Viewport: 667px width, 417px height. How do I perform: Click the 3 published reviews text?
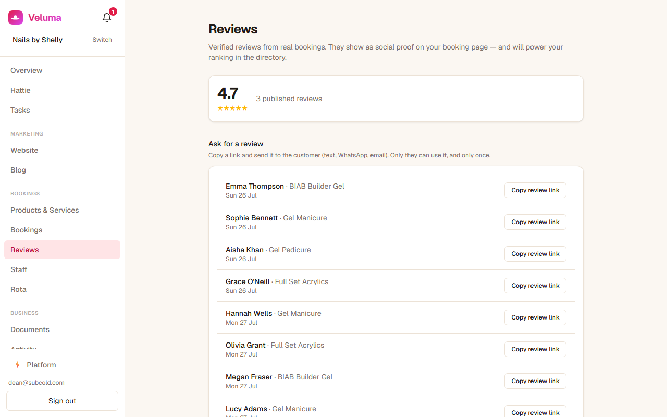coord(289,99)
